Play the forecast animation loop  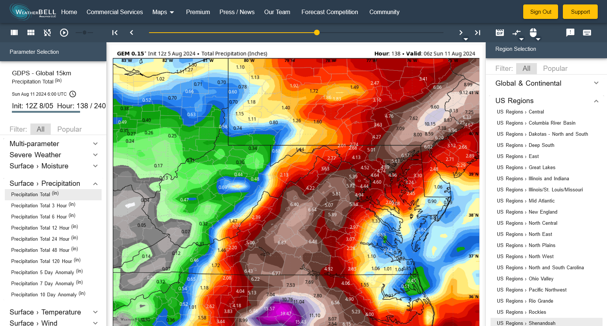coord(64,33)
